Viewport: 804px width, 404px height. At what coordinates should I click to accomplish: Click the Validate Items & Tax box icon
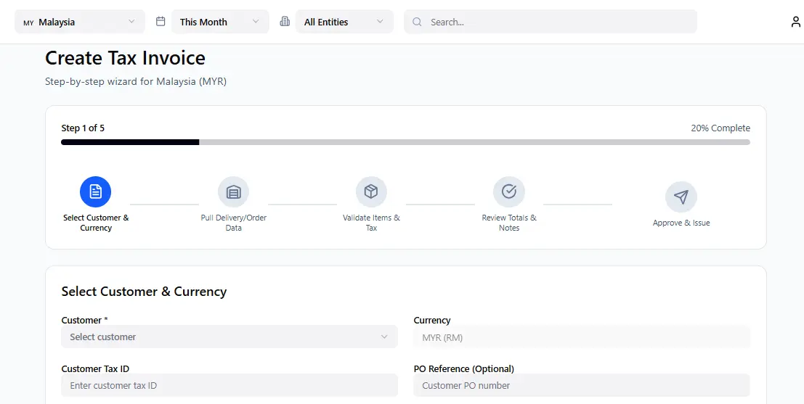click(371, 191)
